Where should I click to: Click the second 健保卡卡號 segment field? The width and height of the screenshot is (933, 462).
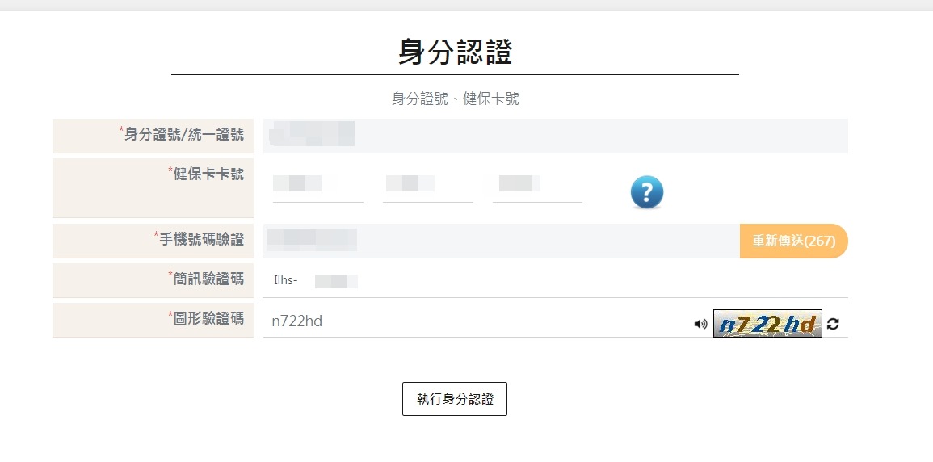[x=427, y=186]
